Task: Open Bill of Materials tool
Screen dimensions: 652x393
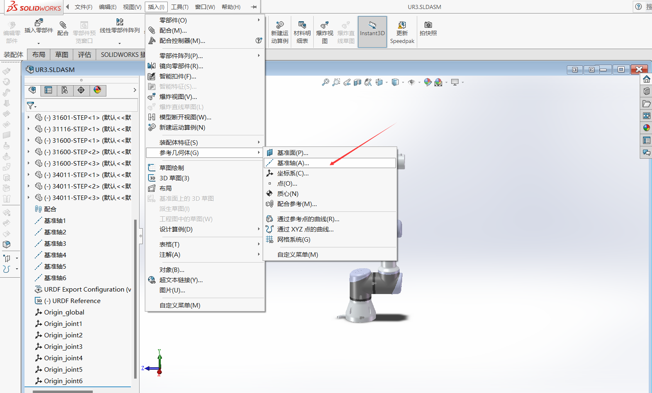Action: (x=302, y=25)
